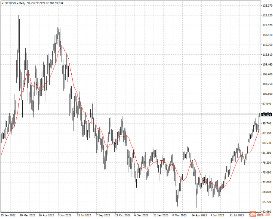Click the 128.270 price axis label
The image size is (273, 219).
coord(267,6)
